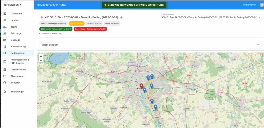Image resolution: width=264 pixels, height=128 pixels.
Task: Go to next tour with right arrow
Action: [121, 18]
